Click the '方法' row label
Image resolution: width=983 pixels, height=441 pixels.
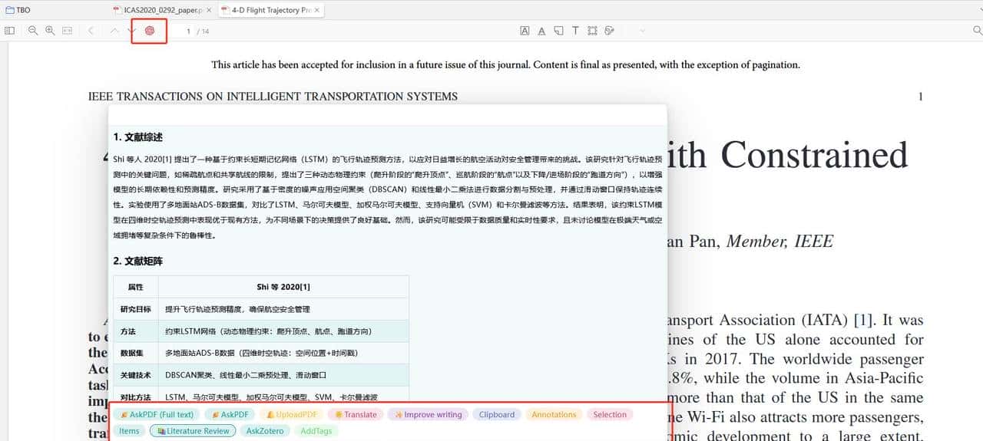[x=127, y=331]
